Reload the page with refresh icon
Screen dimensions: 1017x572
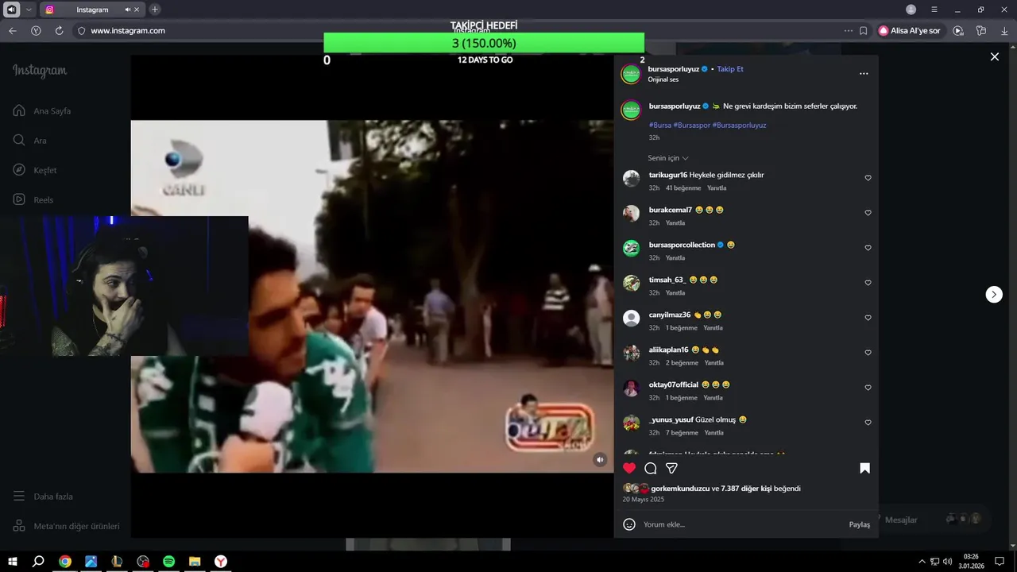tap(59, 31)
